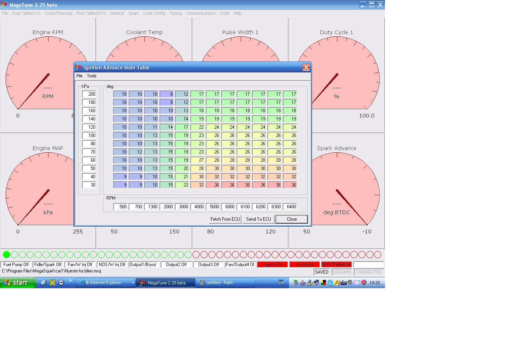Click the Windows start button
This screenshot has height=346, width=520.
coord(18,283)
